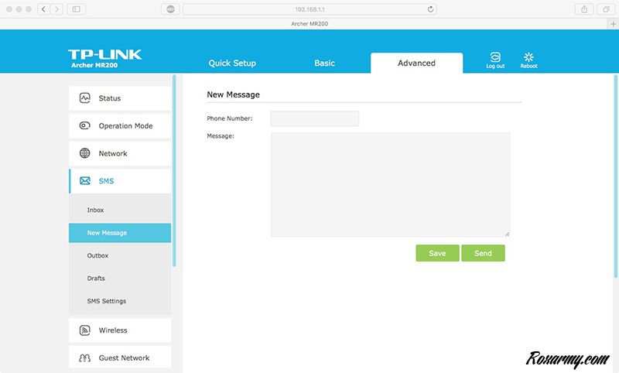
Task: Open SMS Settings submenu item
Action: coord(106,301)
